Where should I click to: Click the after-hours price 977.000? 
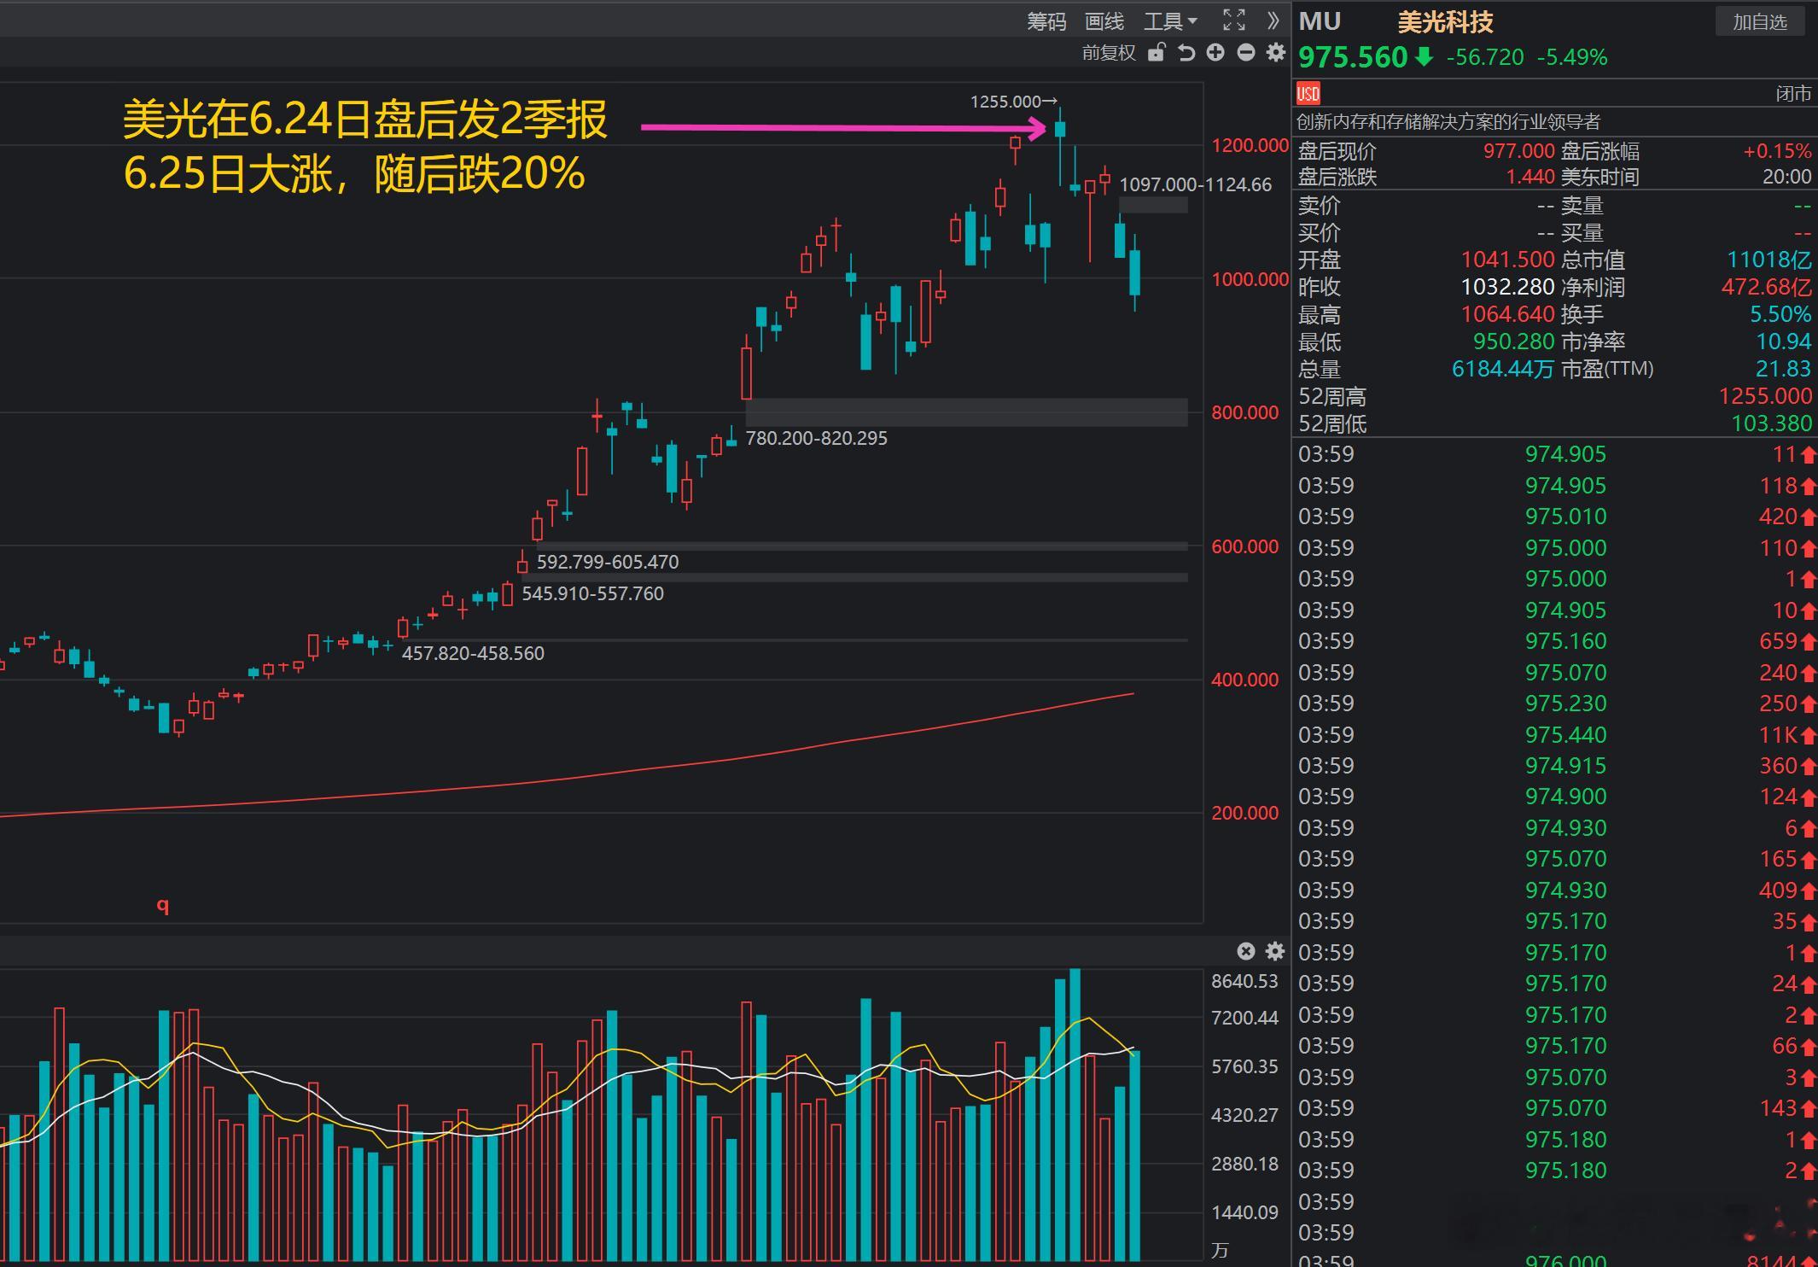pyautogui.click(x=1518, y=151)
